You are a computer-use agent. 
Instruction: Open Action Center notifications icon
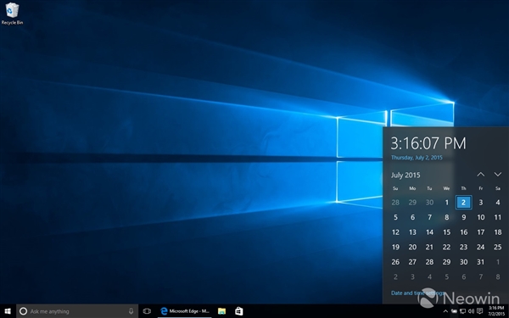480,311
